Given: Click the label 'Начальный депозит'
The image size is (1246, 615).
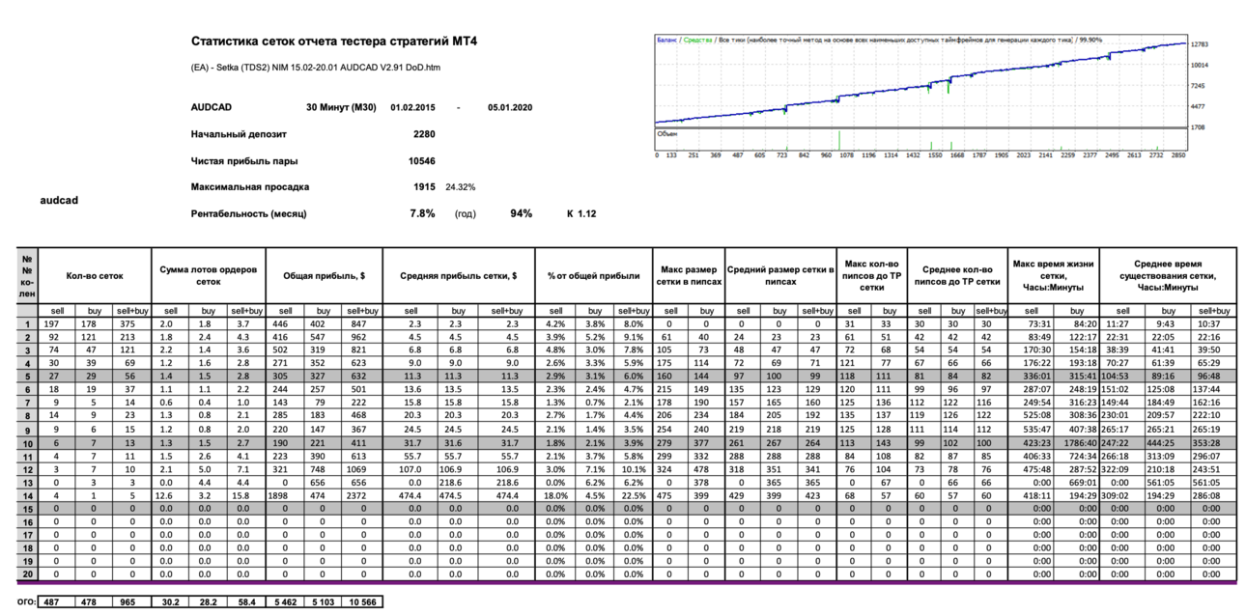Looking at the screenshot, I should (x=239, y=134).
